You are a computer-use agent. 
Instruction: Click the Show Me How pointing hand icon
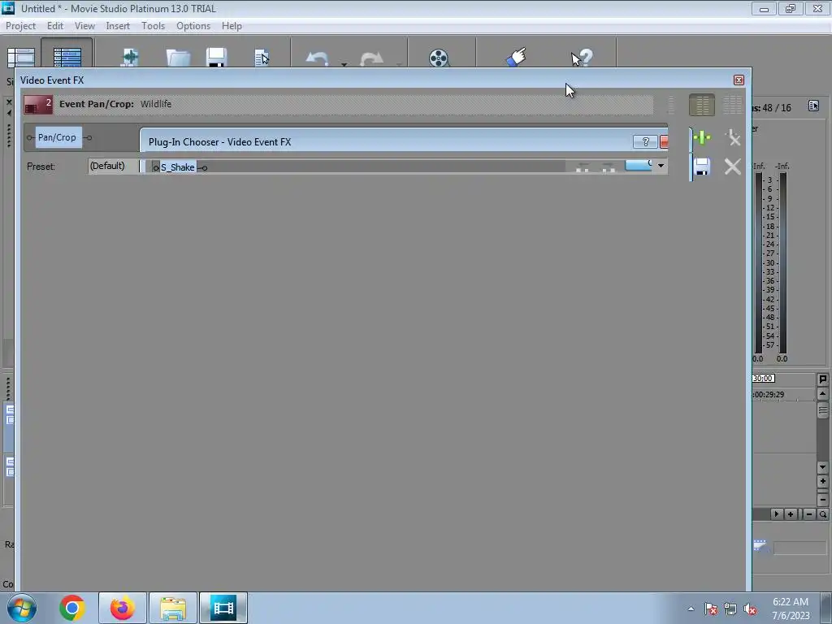(516, 57)
